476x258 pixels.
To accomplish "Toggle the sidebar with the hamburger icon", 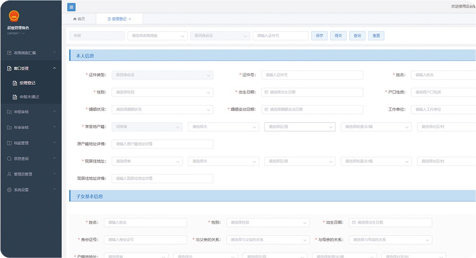I will (x=72, y=7).
